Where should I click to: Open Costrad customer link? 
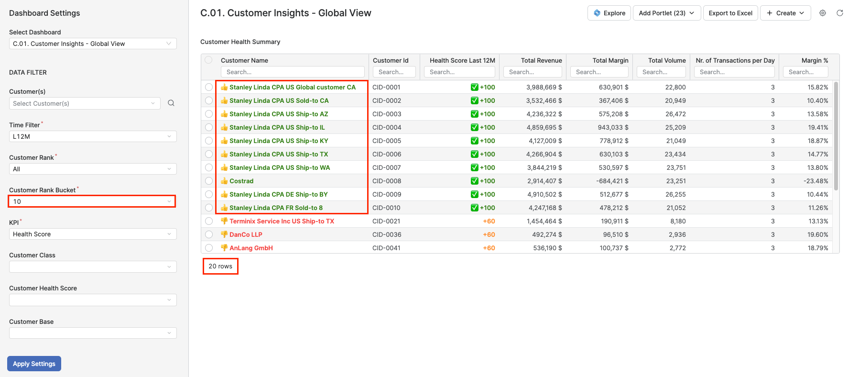coord(241,181)
